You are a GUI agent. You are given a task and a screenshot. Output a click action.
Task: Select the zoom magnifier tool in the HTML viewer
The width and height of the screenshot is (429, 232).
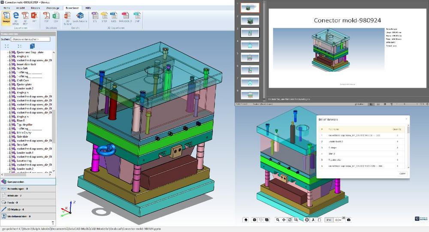pyautogui.click(x=278, y=220)
